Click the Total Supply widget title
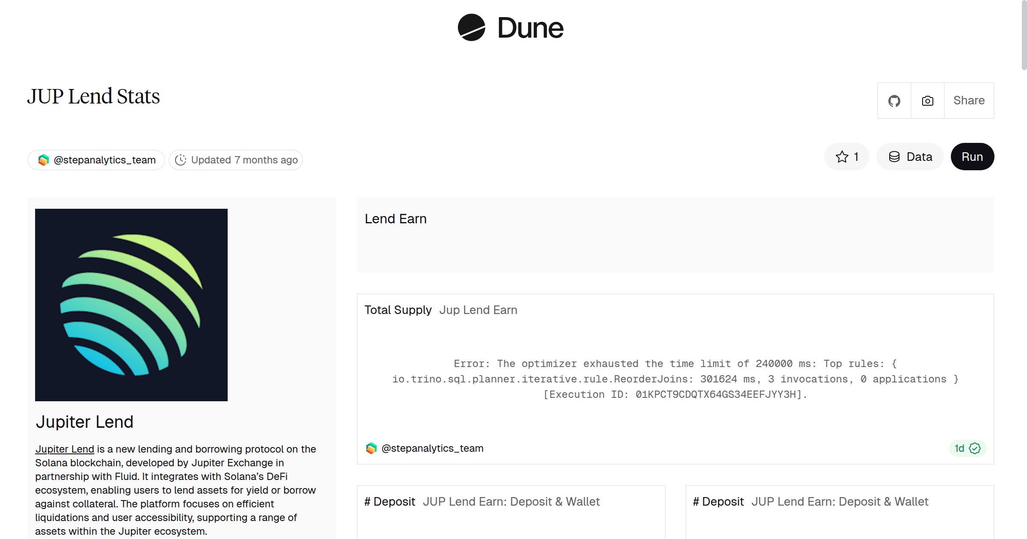 click(x=398, y=310)
